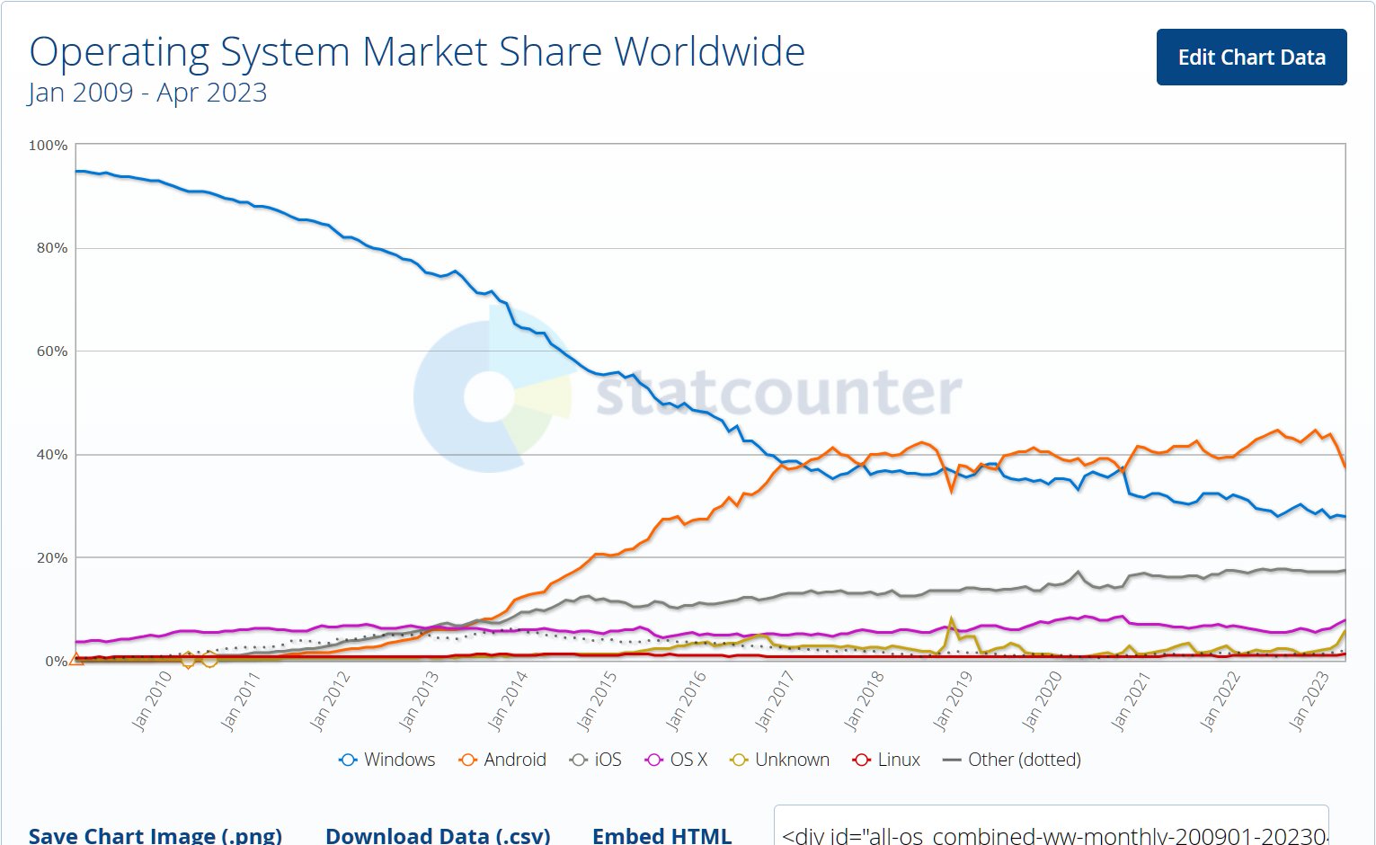Click the Unknown legend marker icon
This screenshot has width=1376, height=845.
[739, 760]
